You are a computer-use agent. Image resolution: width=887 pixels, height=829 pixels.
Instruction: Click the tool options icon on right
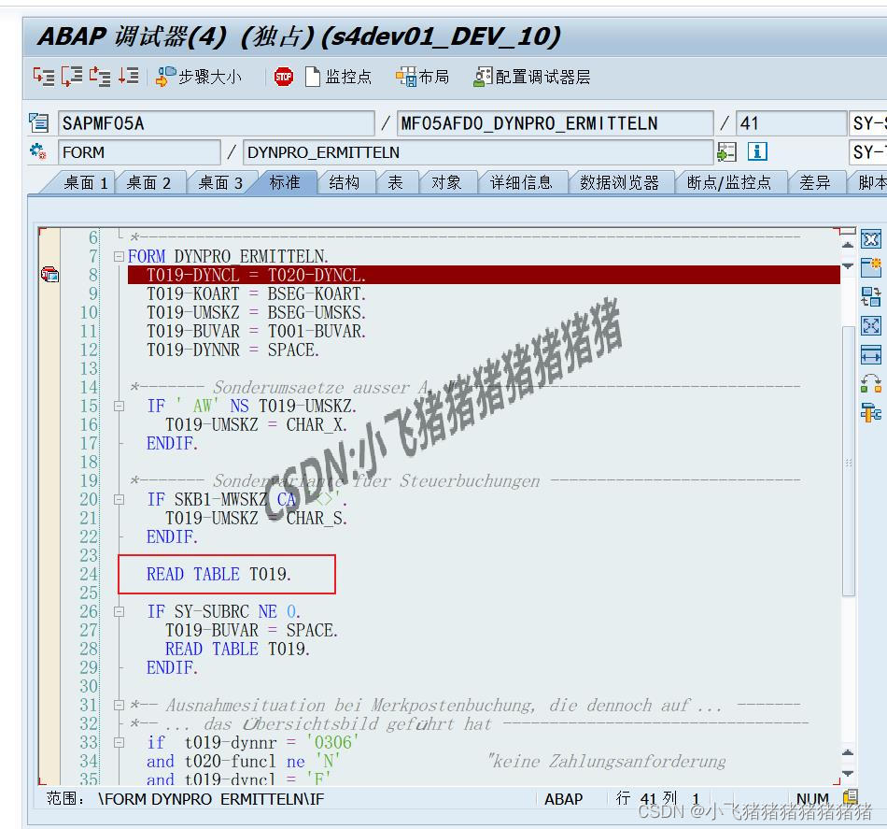point(871,412)
